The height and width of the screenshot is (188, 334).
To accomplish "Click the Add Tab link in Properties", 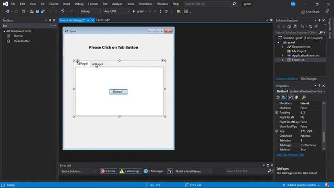I will (x=281, y=155).
